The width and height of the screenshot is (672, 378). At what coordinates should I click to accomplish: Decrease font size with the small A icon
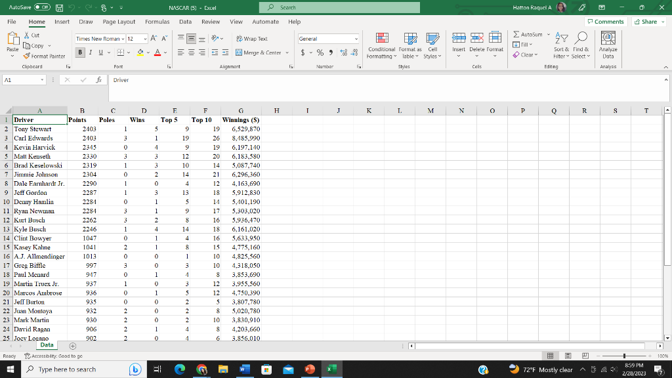(164, 39)
